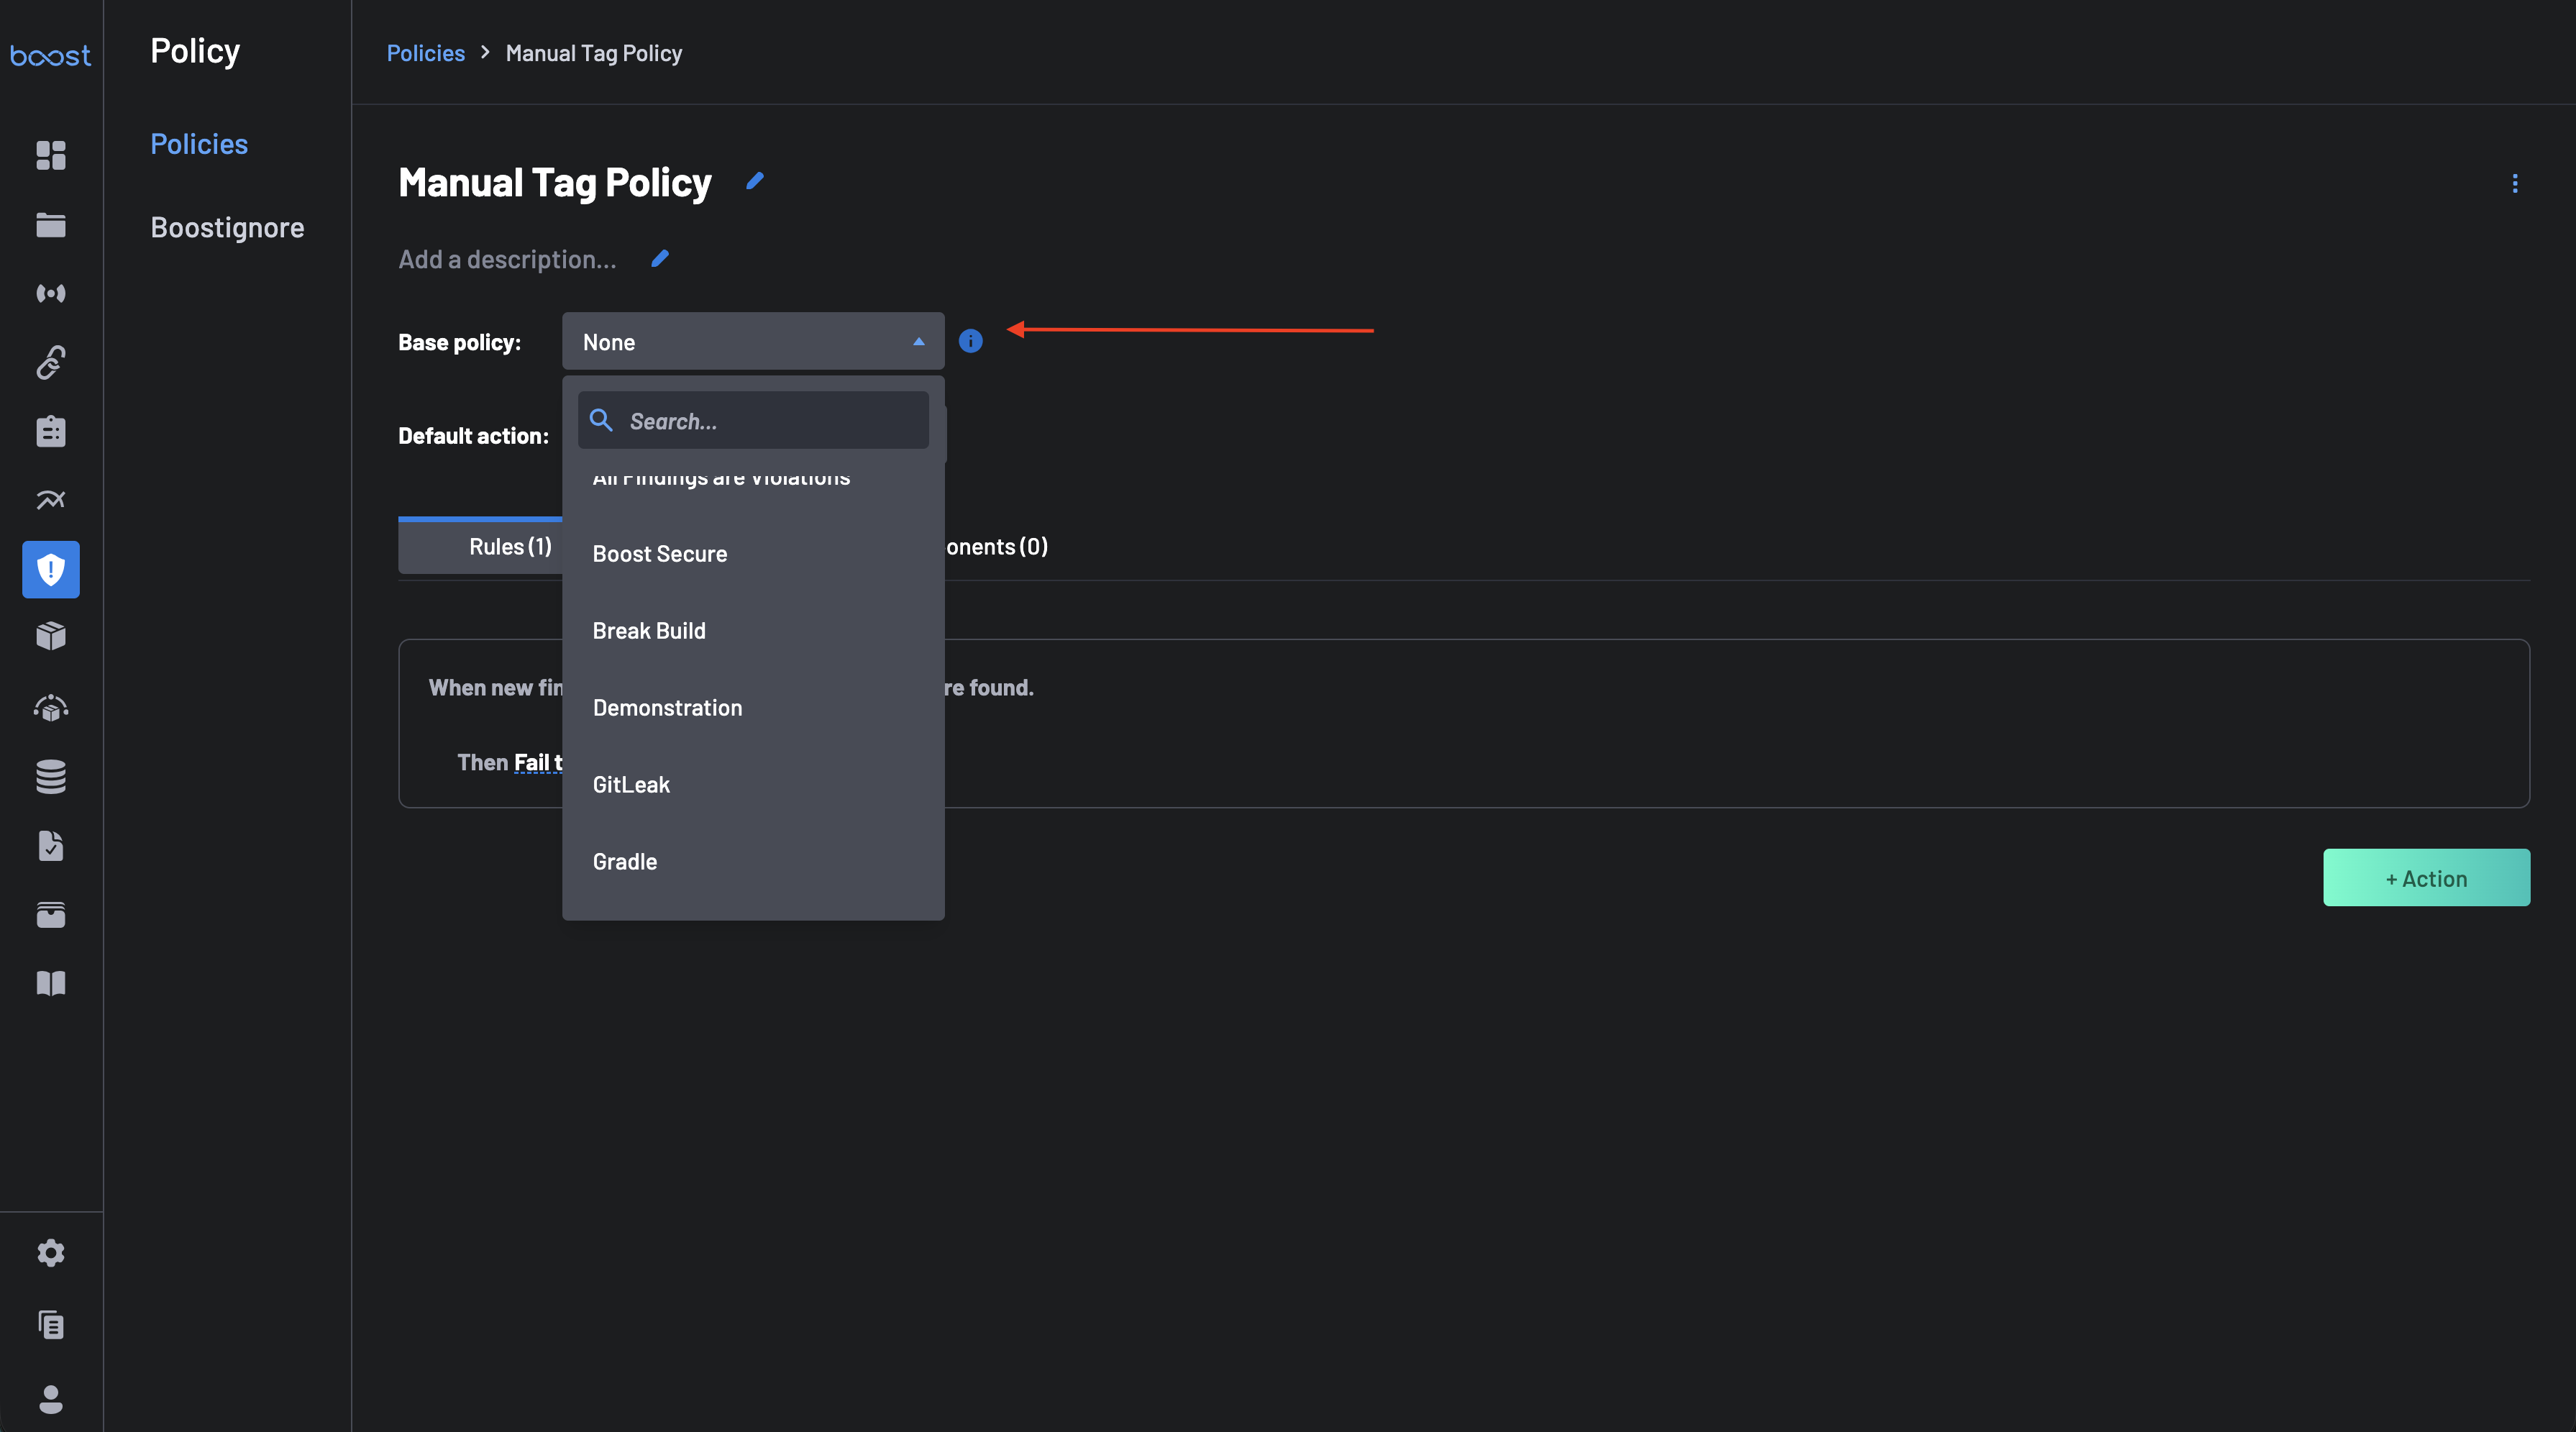Click the broadcast signal icon in sidebar
The width and height of the screenshot is (2576, 1432).
(x=51, y=293)
